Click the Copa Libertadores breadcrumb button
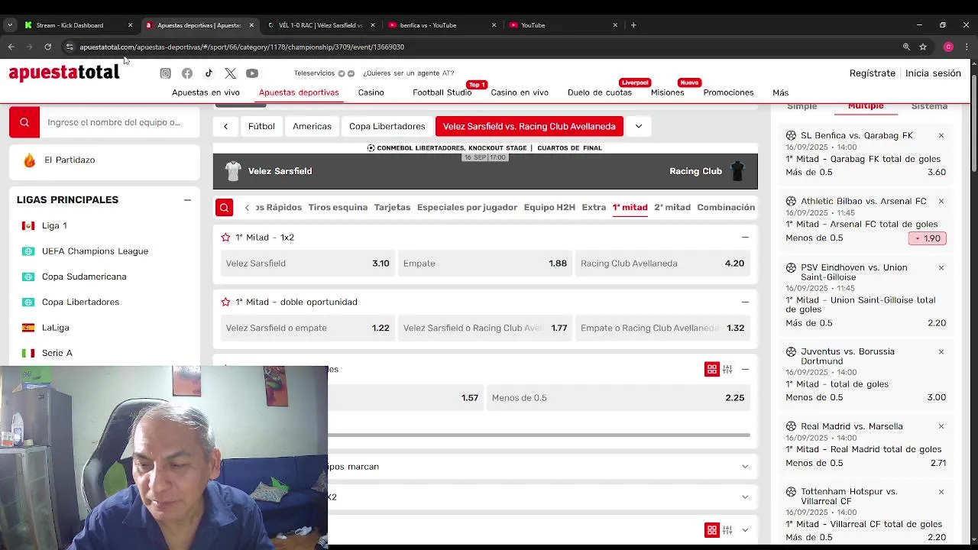This screenshot has height=550, width=978. [387, 126]
